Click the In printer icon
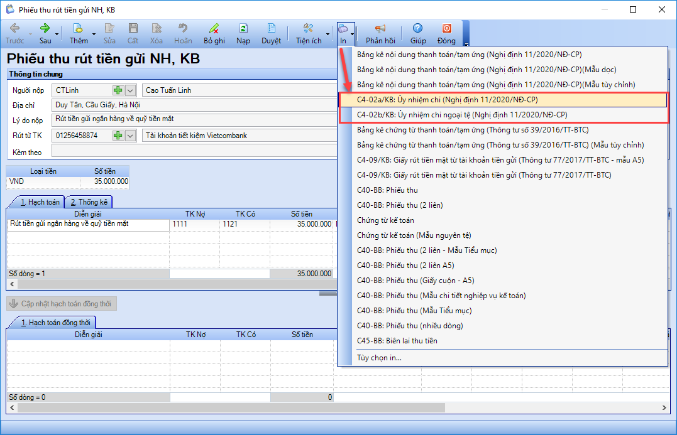Image resolution: width=677 pixels, height=435 pixels. point(343,29)
